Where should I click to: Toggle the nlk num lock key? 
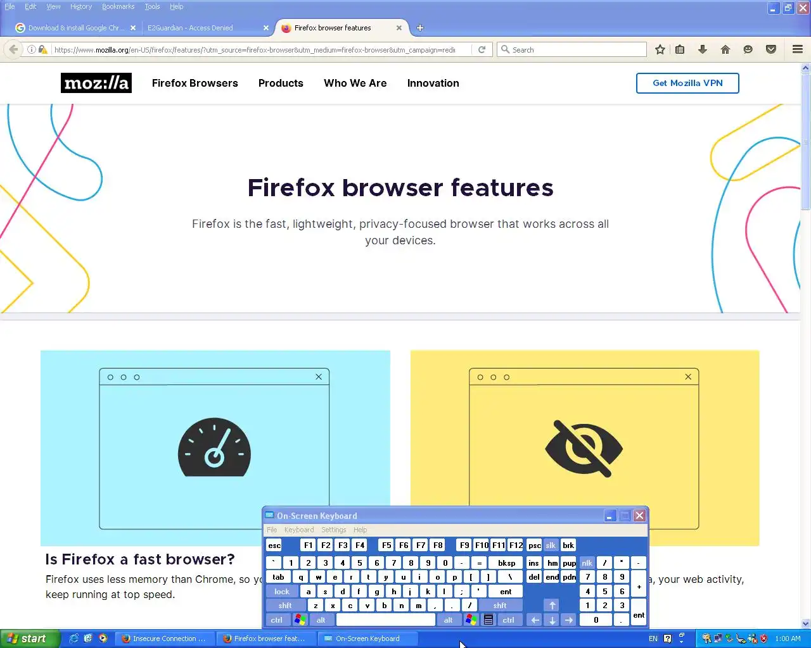[x=587, y=563]
